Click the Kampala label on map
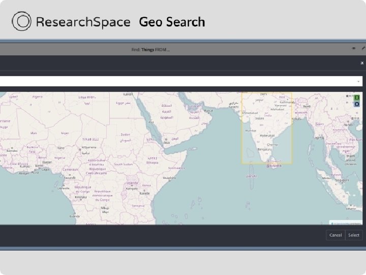Viewport: 366px width, 275px height. coord(132,188)
